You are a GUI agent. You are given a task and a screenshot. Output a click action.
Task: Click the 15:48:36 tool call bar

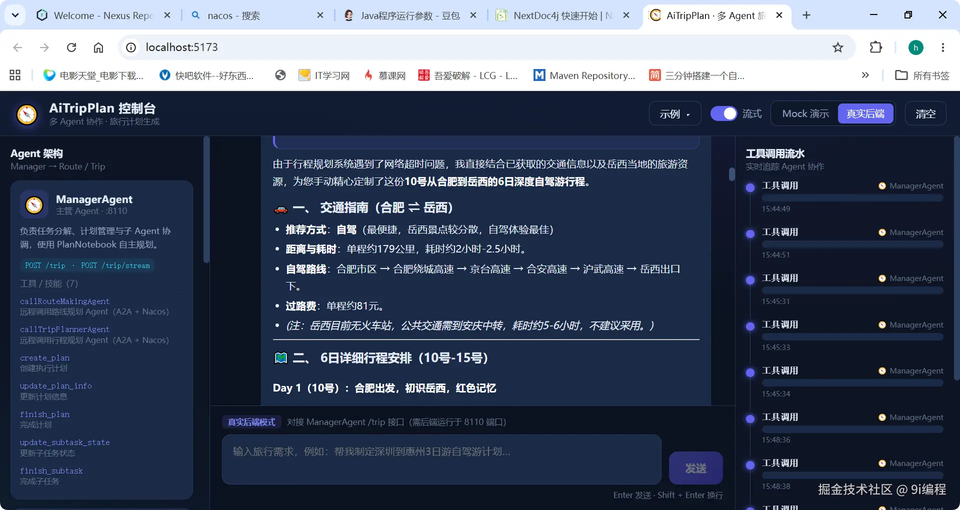(852, 429)
